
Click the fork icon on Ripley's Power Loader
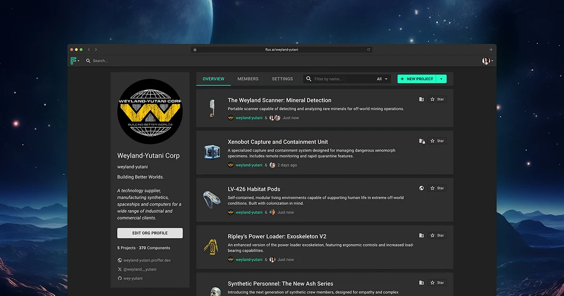coord(422,235)
